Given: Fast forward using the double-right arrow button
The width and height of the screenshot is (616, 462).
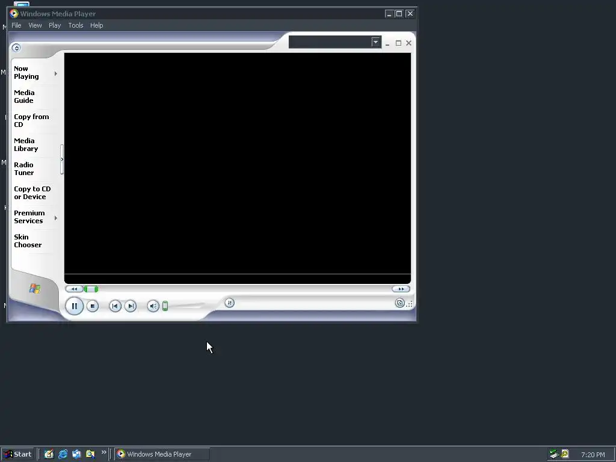Looking at the screenshot, I should point(401,289).
